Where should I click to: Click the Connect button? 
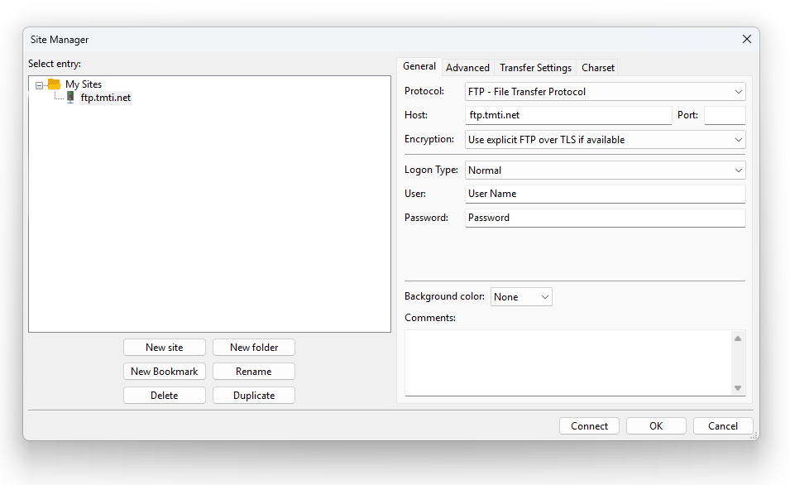[589, 426]
